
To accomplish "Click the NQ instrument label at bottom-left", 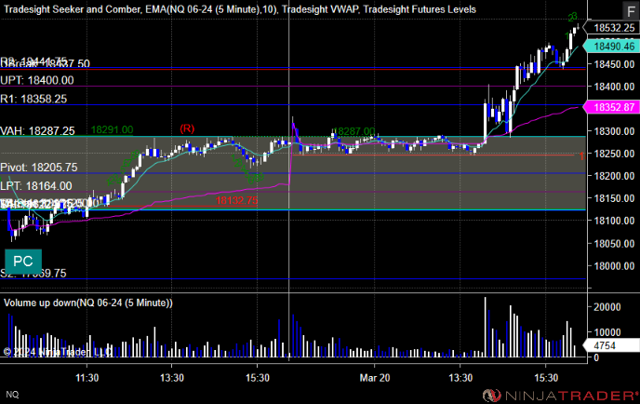I will 12,395.
